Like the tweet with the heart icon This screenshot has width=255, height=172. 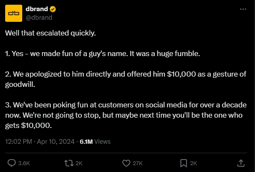pyautogui.click(x=126, y=163)
